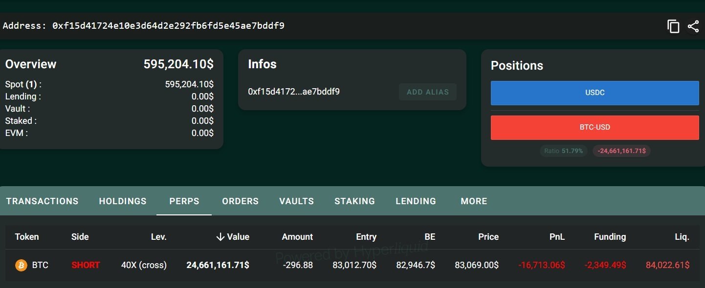705x288 pixels.
Task: Click the 40X (cross) leverage cell
Action: pos(144,265)
